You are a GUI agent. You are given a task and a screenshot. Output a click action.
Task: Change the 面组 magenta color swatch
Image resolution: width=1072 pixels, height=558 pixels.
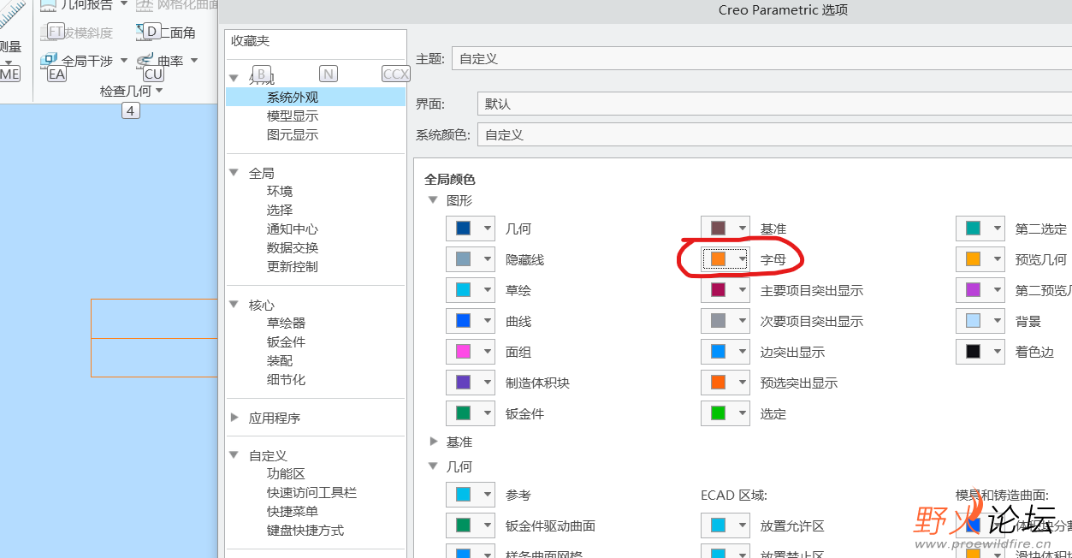pyautogui.click(x=470, y=352)
